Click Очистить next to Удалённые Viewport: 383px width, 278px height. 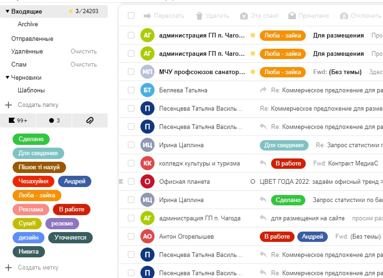click(x=83, y=52)
